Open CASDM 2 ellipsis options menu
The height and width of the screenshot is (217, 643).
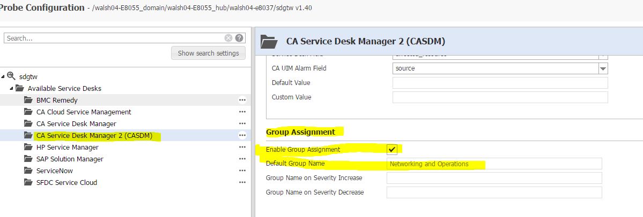(242, 135)
